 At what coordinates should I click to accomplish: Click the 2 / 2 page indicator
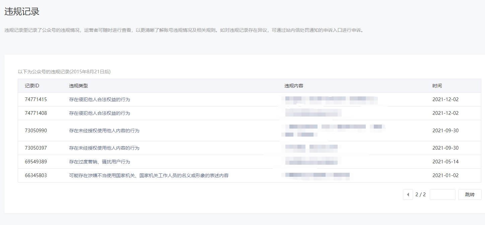tap(420, 195)
